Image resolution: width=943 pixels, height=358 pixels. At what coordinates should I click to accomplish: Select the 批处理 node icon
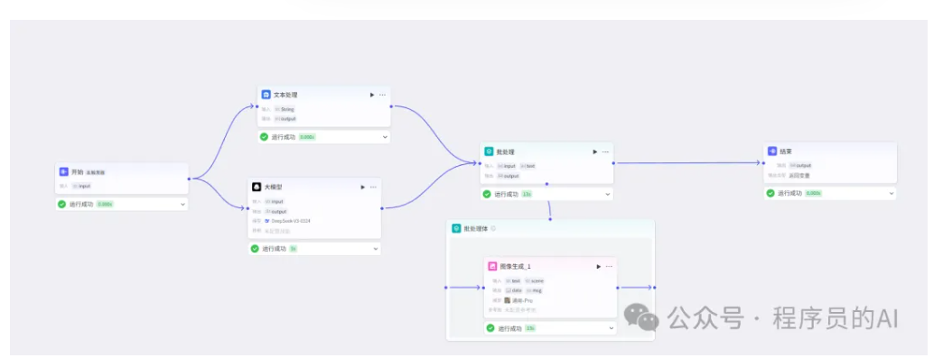pyautogui.click(x=489, y=152)
